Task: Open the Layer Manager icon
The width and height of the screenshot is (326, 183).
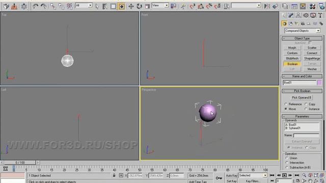Action: (285, 6)
